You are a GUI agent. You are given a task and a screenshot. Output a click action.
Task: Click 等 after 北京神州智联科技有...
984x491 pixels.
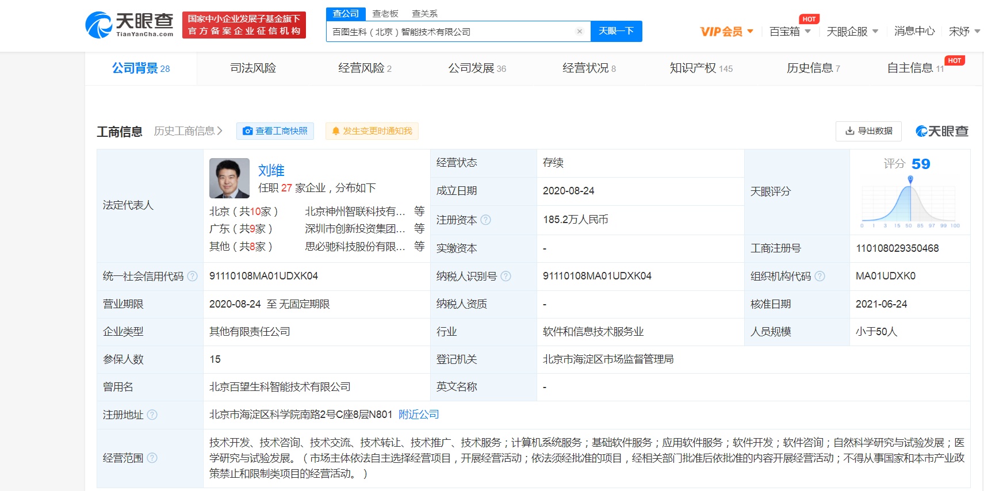click(419, 211)
